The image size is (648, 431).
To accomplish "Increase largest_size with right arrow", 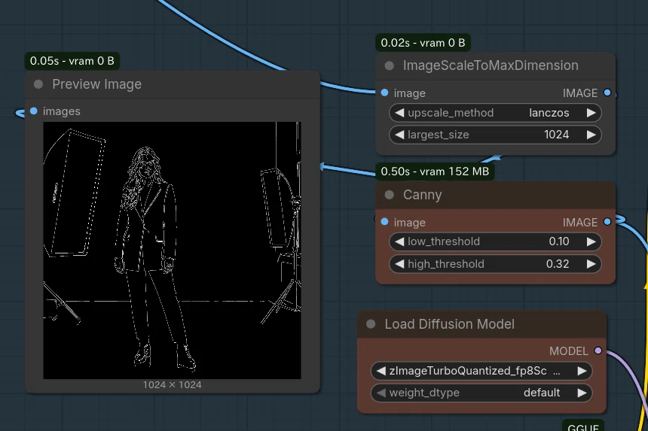I will 591,135.
